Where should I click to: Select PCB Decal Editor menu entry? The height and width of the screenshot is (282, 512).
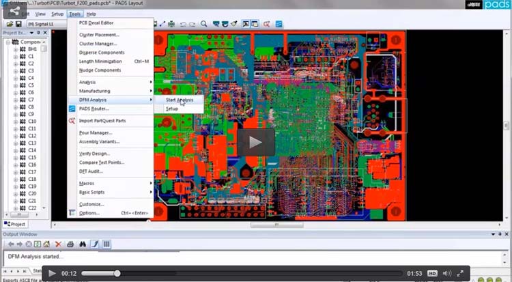tap(111, 23)
